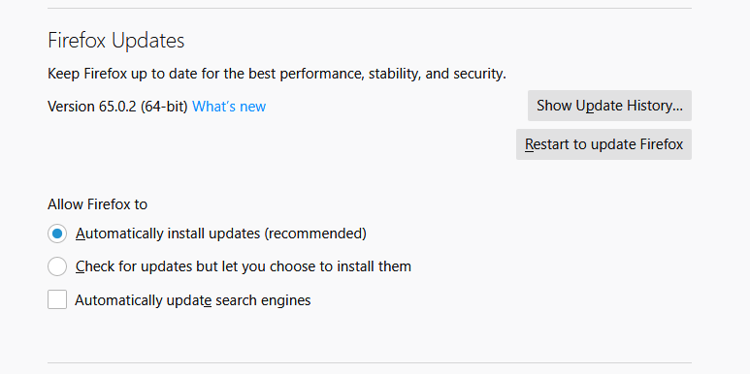Select the Check for updates radio circle
750x374 pixels.
pos(57,266)
